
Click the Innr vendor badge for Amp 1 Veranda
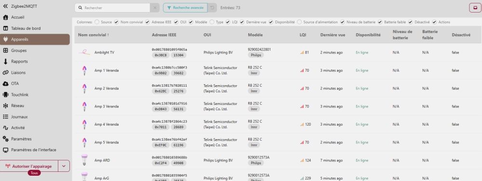[x=254, y=73]
